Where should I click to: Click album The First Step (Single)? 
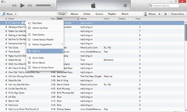[x=91, y=76]
